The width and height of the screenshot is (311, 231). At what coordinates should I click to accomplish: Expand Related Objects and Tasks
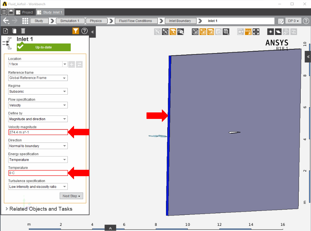tap(39, 209)
